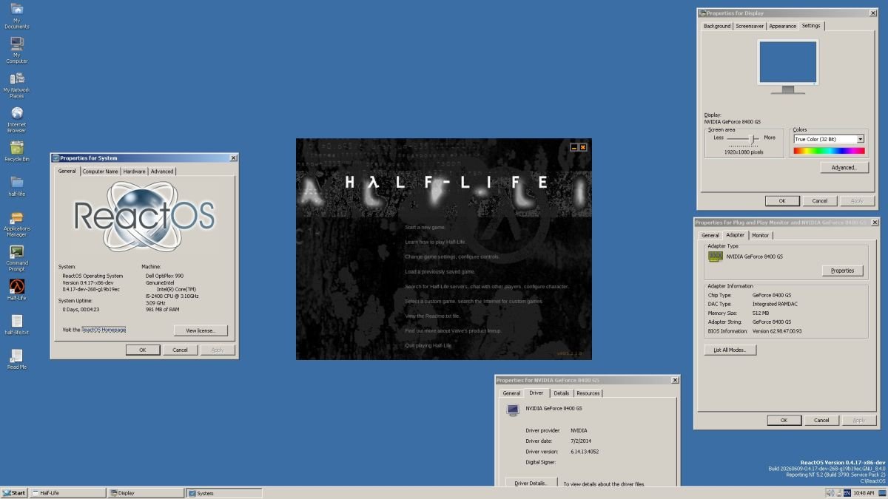Image resolution: width=888 pixels, height=499 pixels.
Task: Switch to System task in taskbar
Action: click(x=223, y=493)
